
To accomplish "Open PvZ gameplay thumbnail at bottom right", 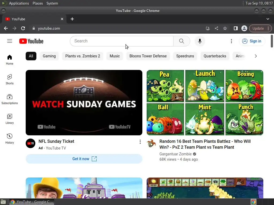I will [x=205, y=188].
